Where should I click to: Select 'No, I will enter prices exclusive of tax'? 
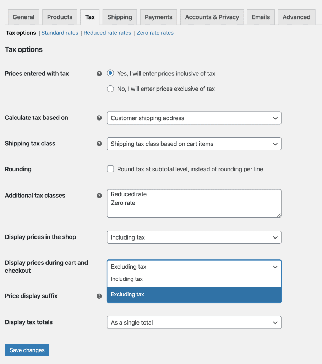pyautogui.click(x=110, y=89)
